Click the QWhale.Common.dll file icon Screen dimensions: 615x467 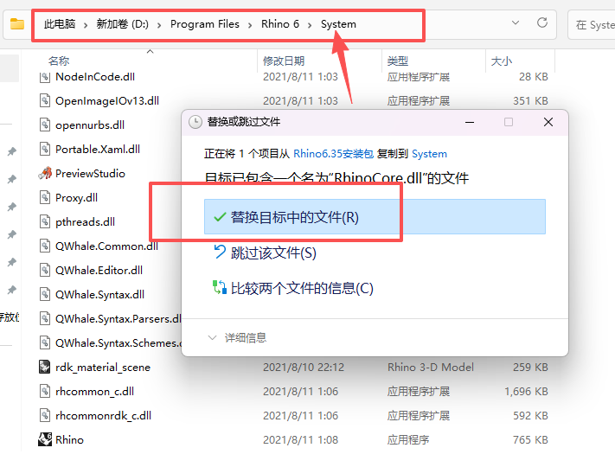[x=45, y=246]
